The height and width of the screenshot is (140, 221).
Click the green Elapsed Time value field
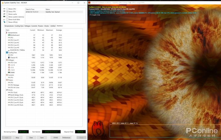pos(80,132)
